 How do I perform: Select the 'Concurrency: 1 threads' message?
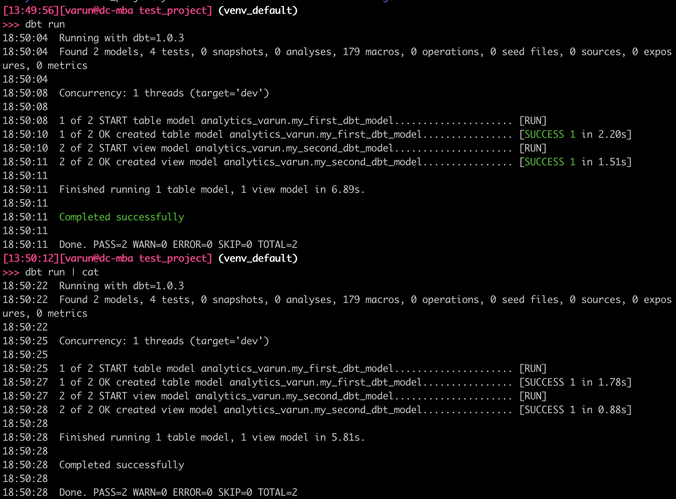pyautogui.click(x=122, y=93)
